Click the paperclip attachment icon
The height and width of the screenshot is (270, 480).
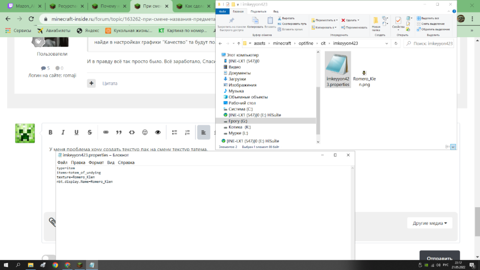pos(52,222)
